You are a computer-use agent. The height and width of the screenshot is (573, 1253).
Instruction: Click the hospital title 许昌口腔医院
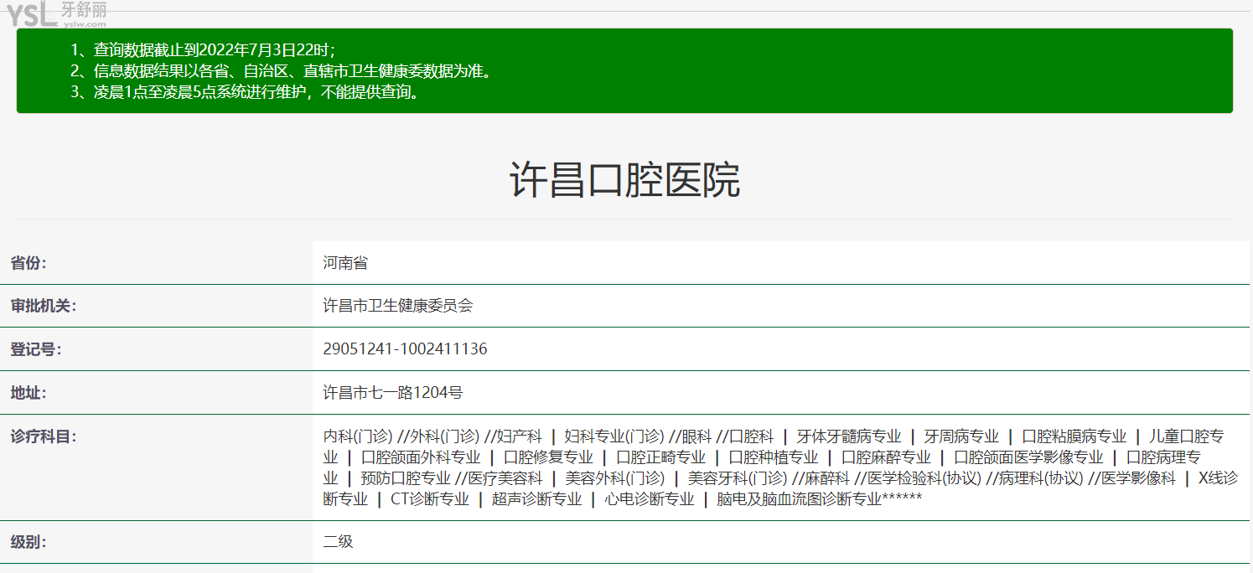pos(624,180)
